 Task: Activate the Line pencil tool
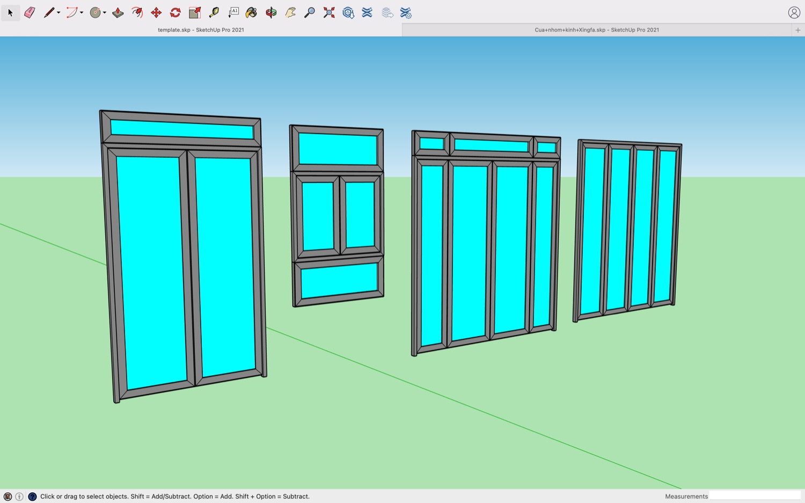coord(48,12)
